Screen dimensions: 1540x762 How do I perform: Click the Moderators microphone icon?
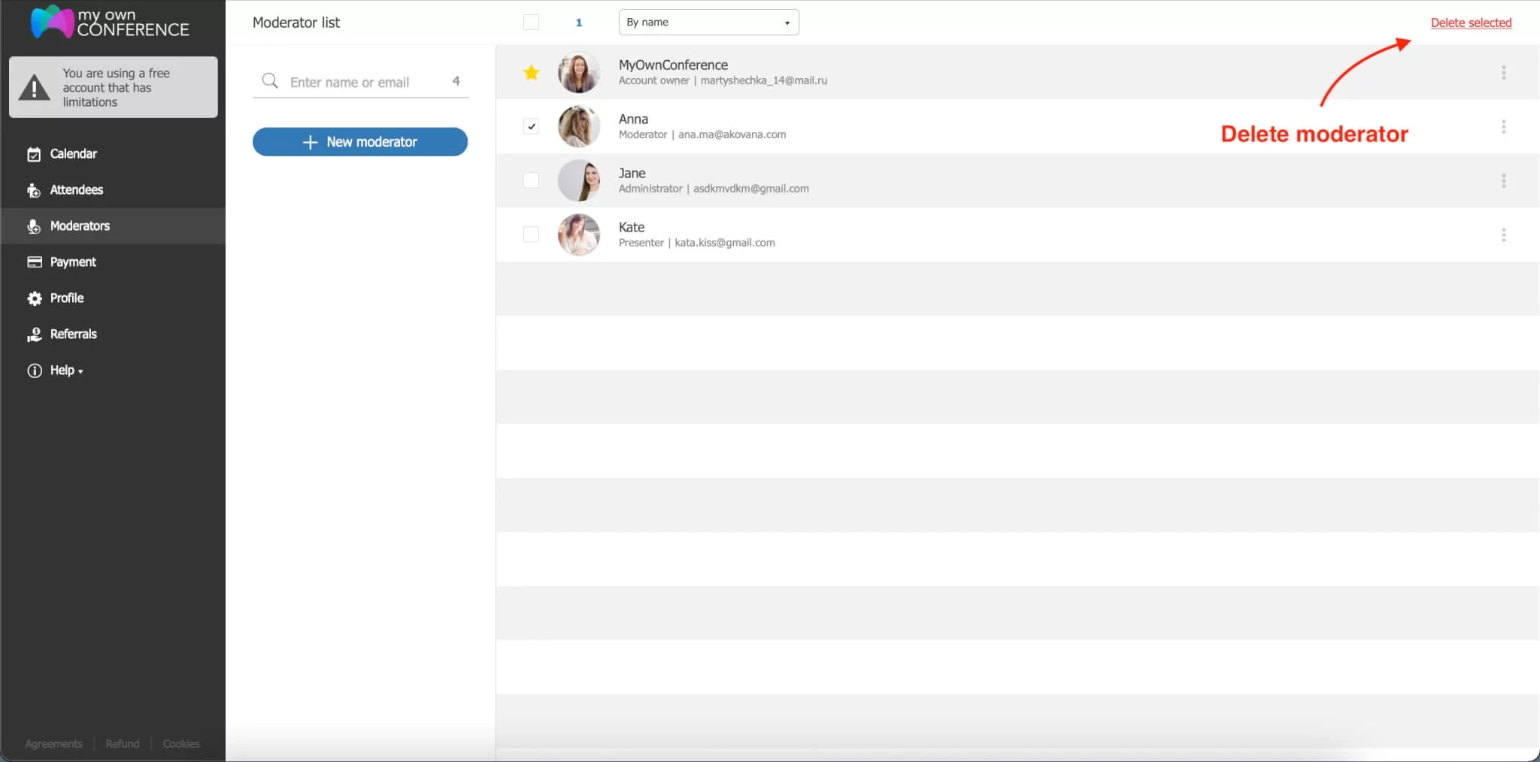coord(35,225)
